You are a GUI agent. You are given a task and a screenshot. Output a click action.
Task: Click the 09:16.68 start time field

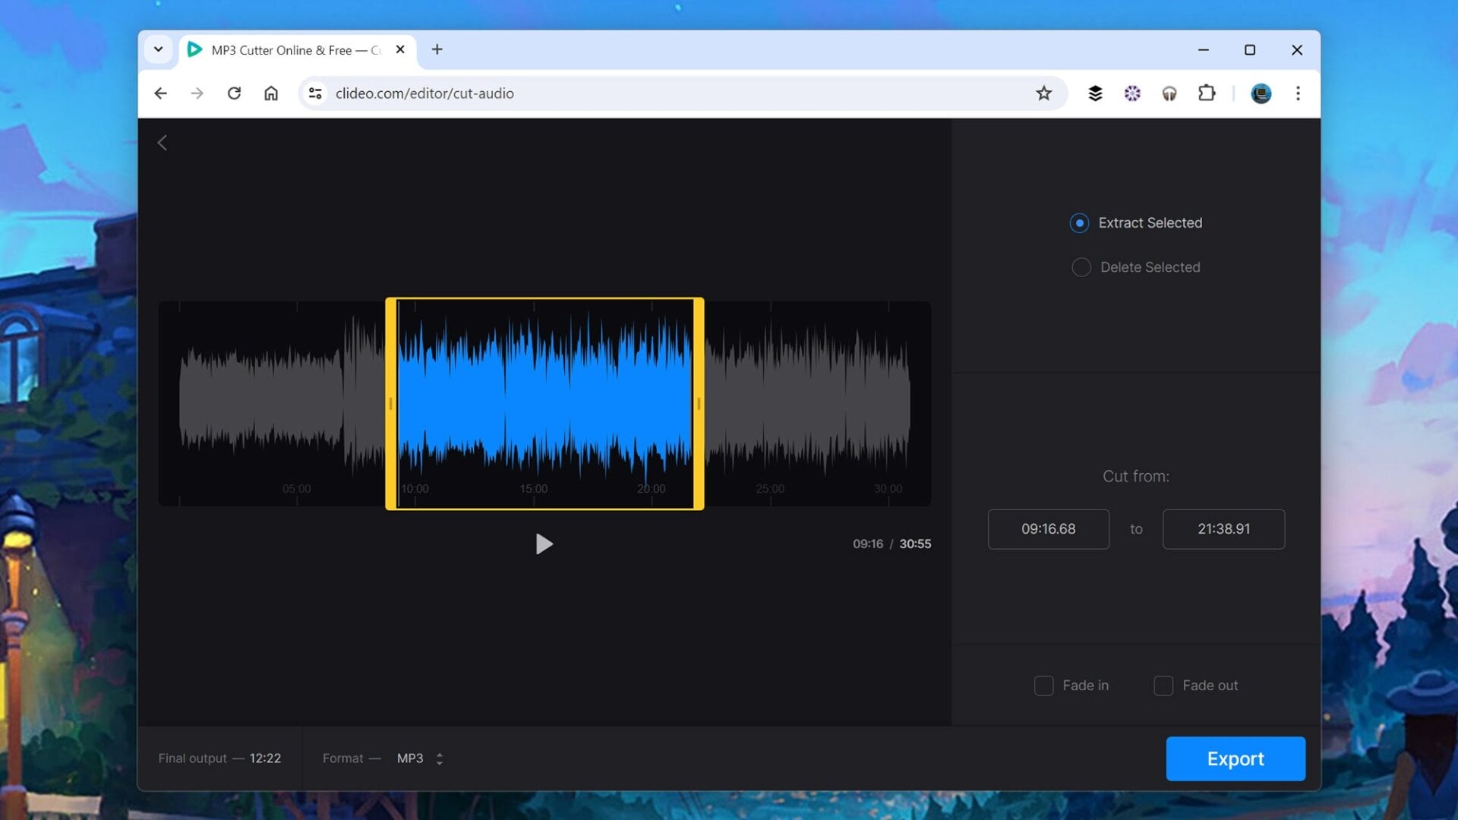point(1048,529)
